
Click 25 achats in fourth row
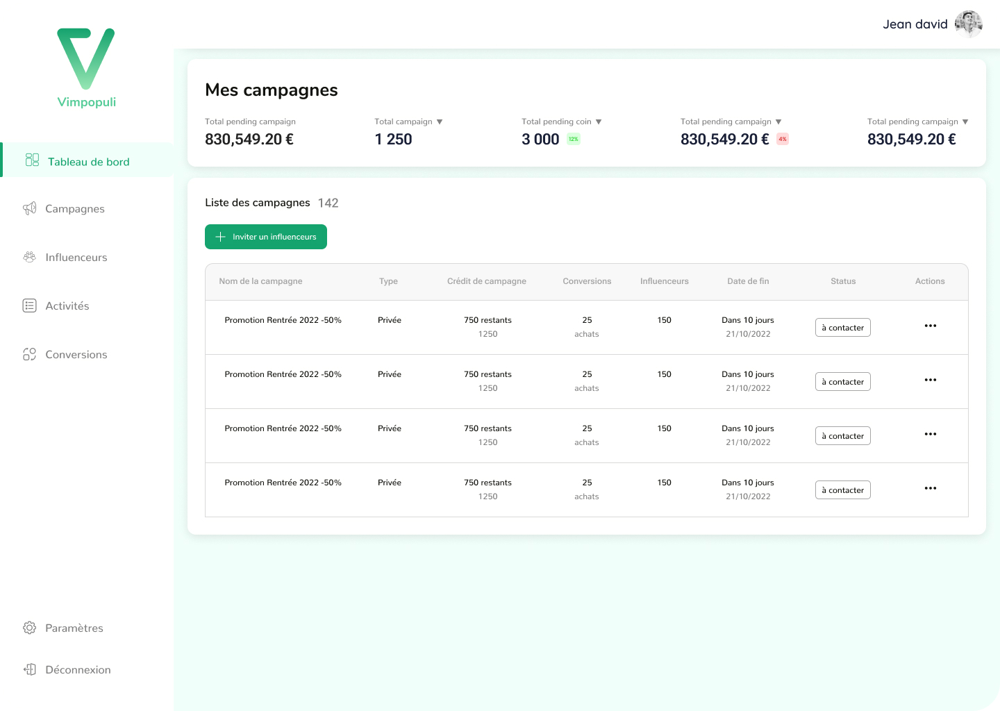[587, 490]
